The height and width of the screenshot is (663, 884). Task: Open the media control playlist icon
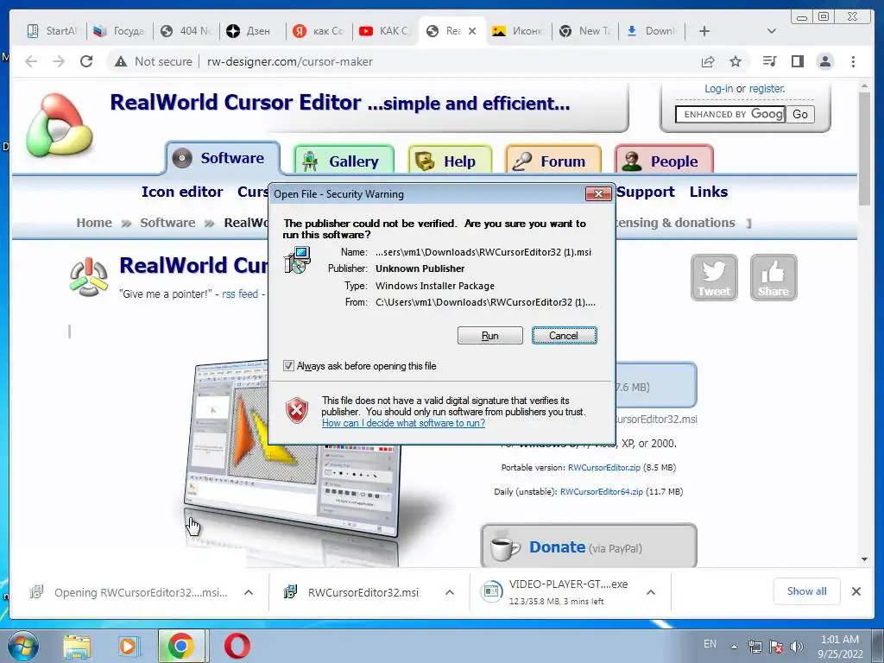(x=769, y=61)
